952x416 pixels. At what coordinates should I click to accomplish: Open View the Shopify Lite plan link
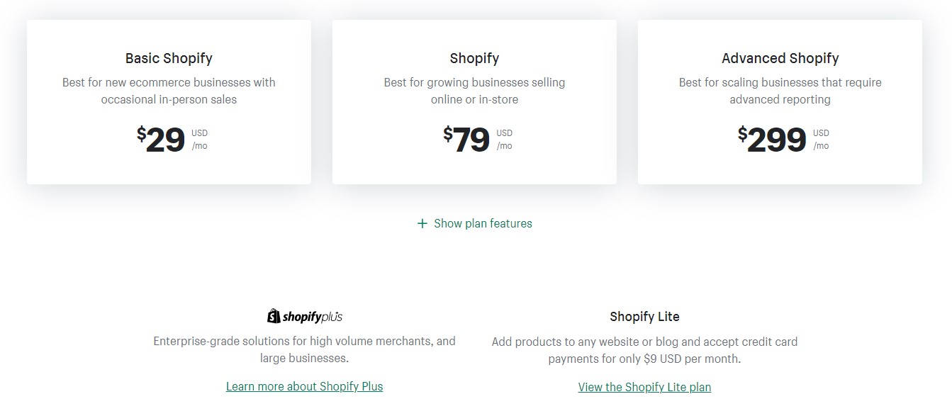click(644, 387)
